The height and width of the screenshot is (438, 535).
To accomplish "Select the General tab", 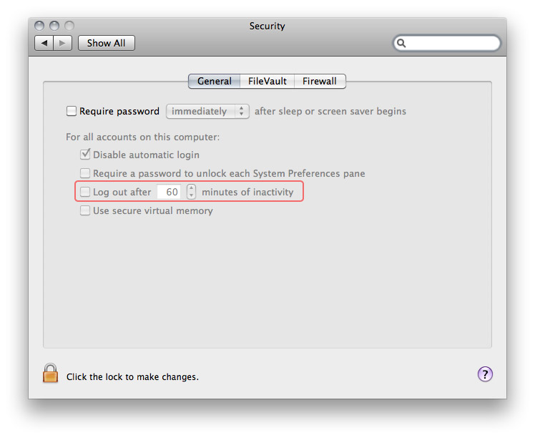I will click(x=215, y=82).
